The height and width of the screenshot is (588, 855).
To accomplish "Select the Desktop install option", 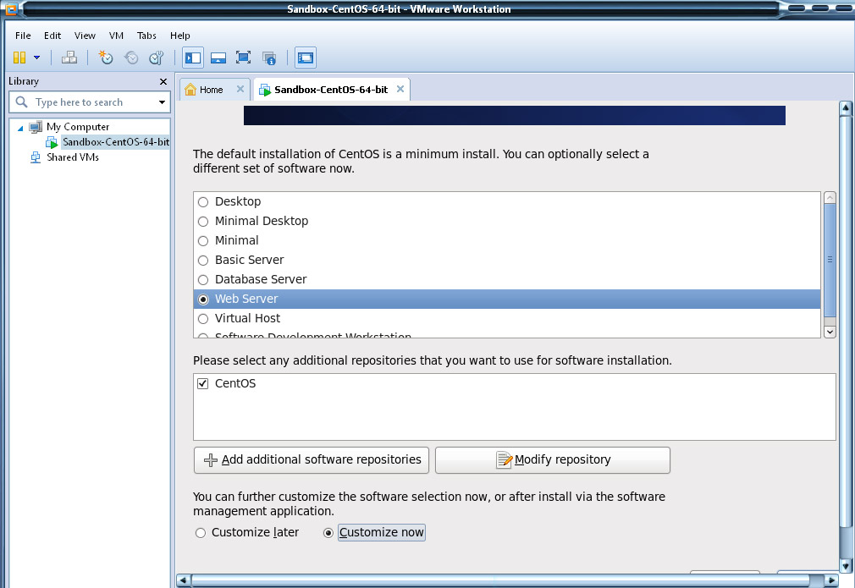I will pos(203,202).
